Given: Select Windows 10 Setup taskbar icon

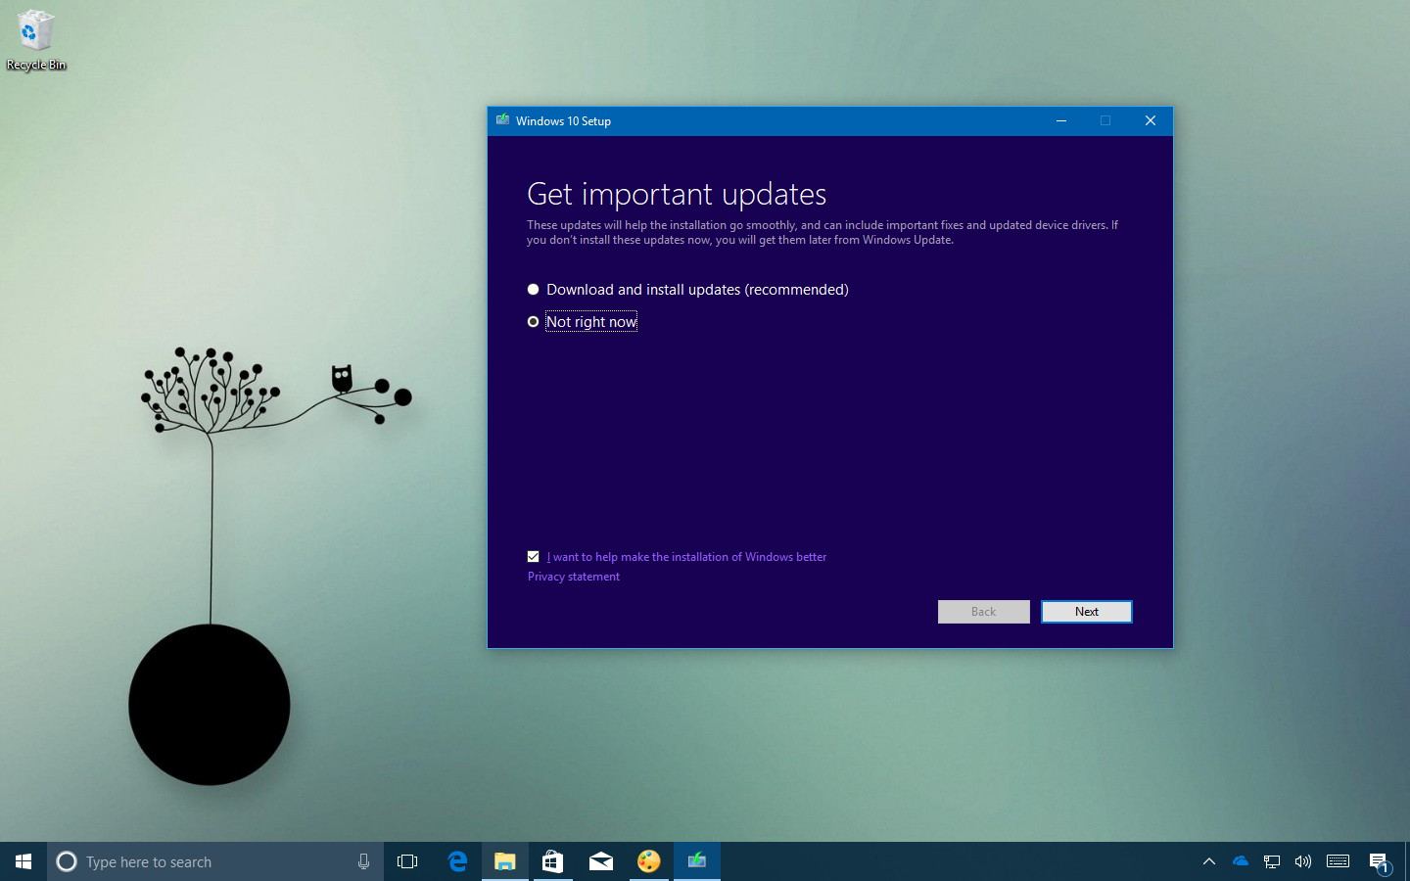Looking at the screenshot, I should [x=696, y=861].
